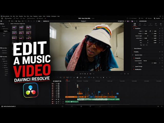Toggle the Cropping section on or off
Image resolution: width=164 pixels, height=123 pixels.
(x=133, y=52)
